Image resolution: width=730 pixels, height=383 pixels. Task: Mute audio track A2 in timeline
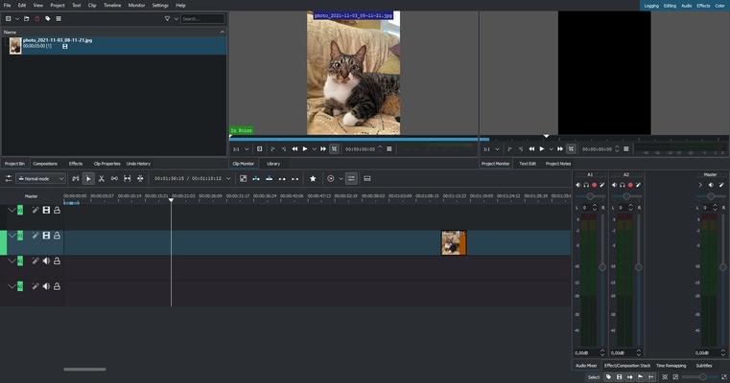point(46,286)
